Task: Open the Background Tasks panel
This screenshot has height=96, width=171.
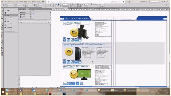Action: click(11, 31)
